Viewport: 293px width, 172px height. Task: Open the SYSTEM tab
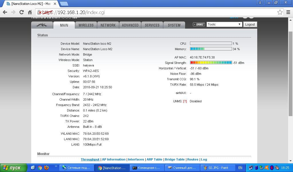[174, 25]
